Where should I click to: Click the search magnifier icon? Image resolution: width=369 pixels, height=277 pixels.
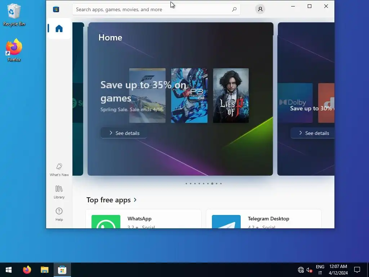pyautogui.click(x=234, y=9)
